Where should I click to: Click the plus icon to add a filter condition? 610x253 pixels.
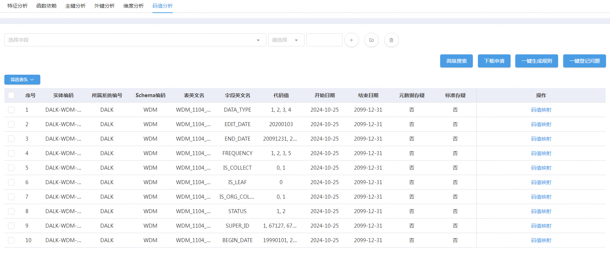tap(351, 40)
